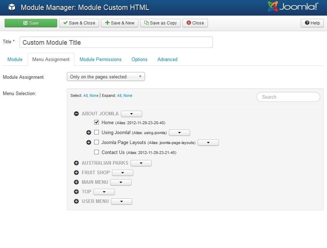Screen dimensions: 327x248
Task: Open the Module Assignment dropdown
Action: click(106, 77)
